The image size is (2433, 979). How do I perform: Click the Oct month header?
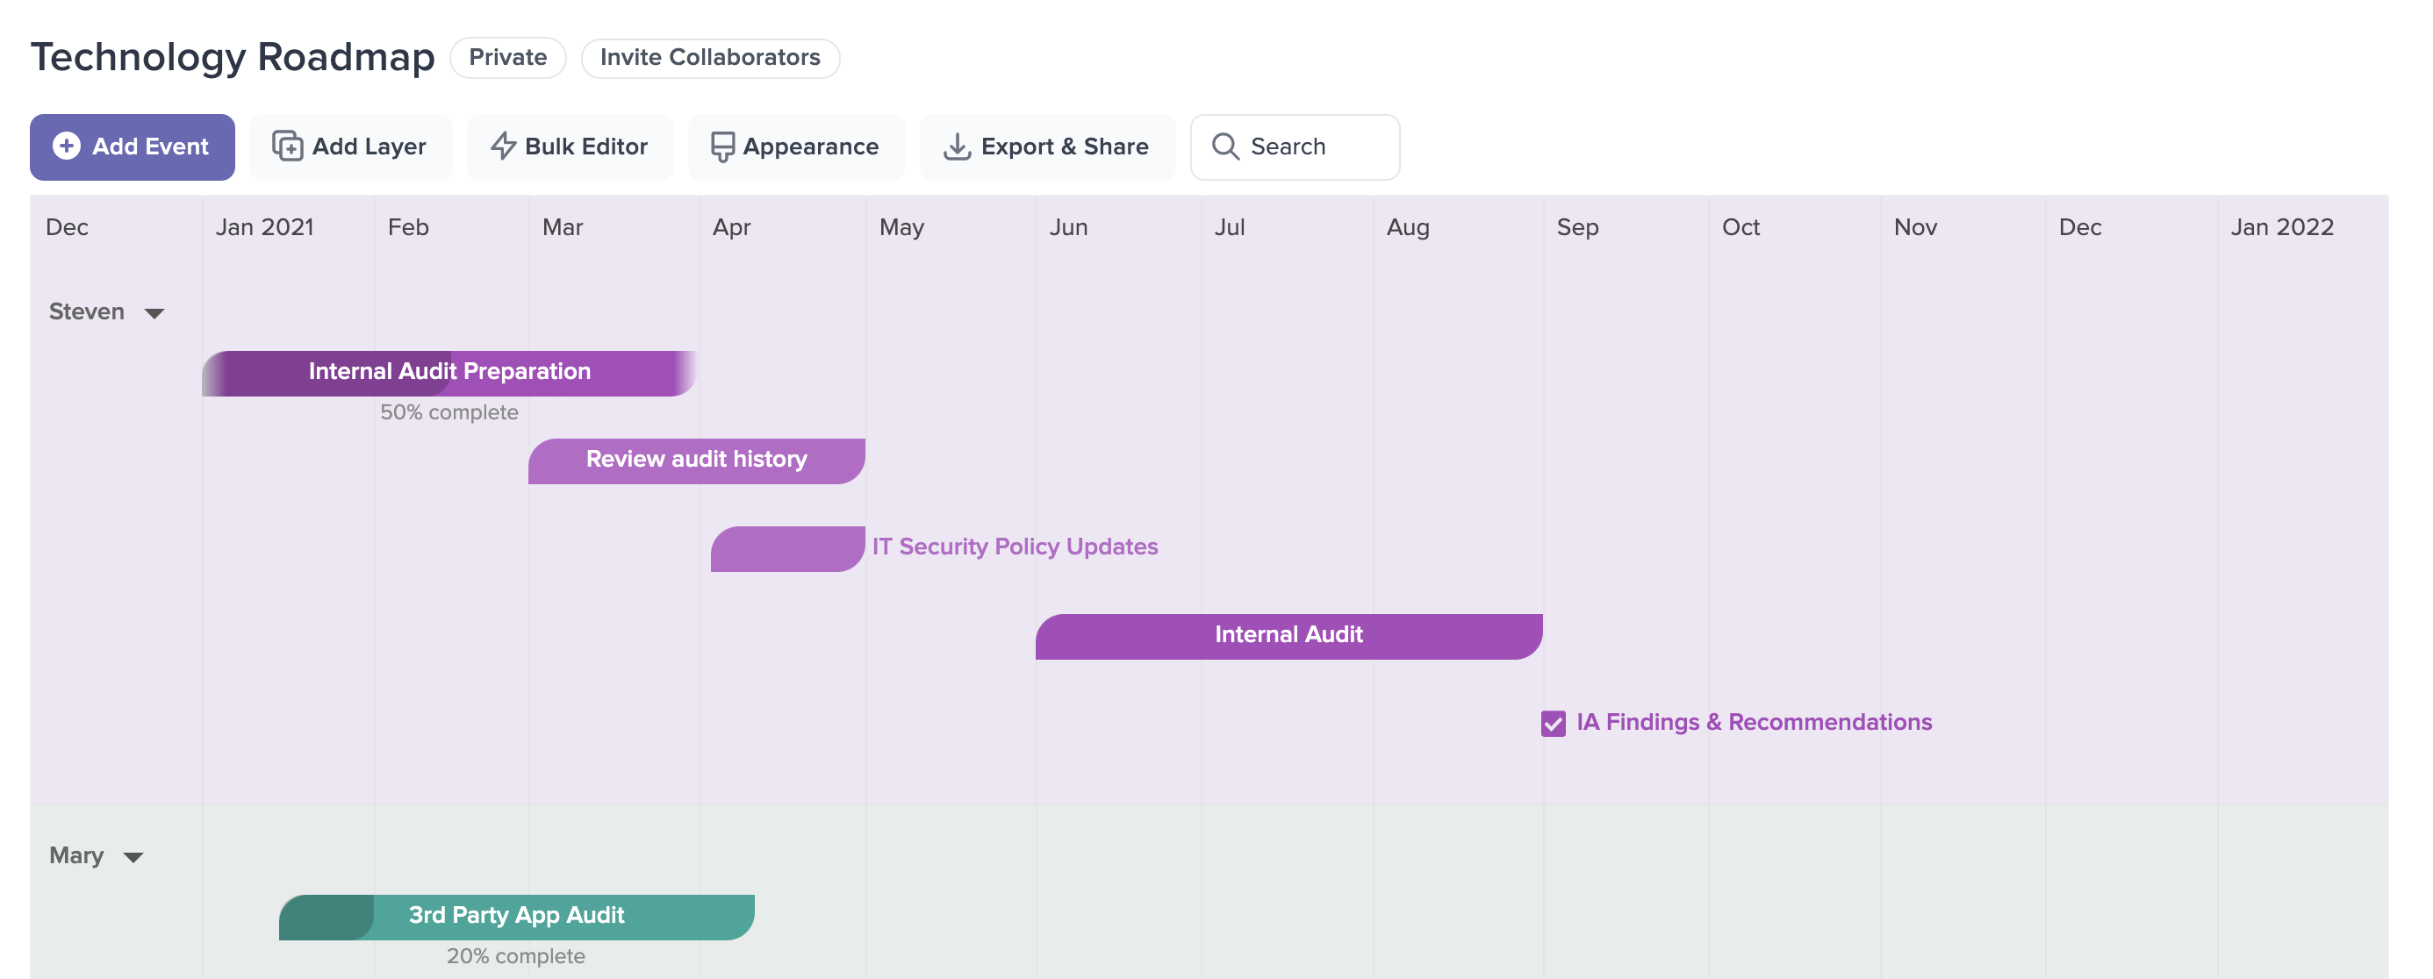point(1740,227)
